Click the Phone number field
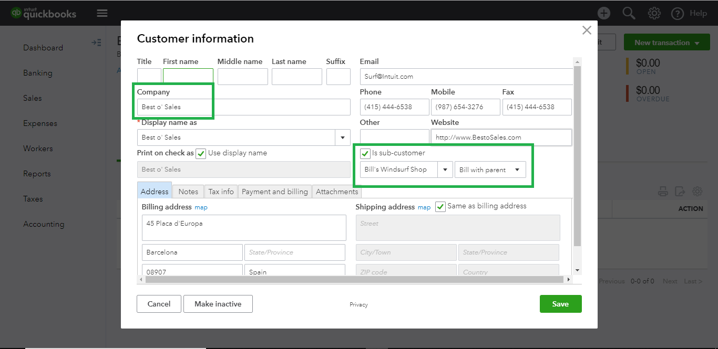 point(395,107)
